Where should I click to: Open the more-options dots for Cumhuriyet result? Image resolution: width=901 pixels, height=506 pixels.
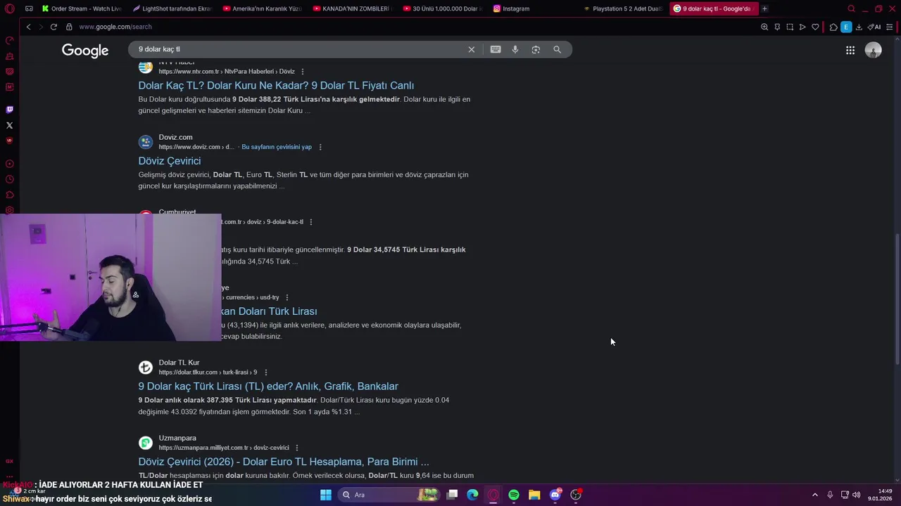click(x=311, y=222)
